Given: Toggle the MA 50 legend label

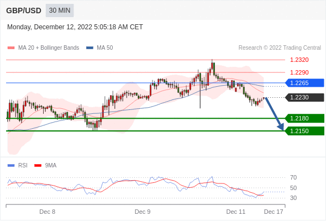Looking at the screenshot, I should pos(105,48).
